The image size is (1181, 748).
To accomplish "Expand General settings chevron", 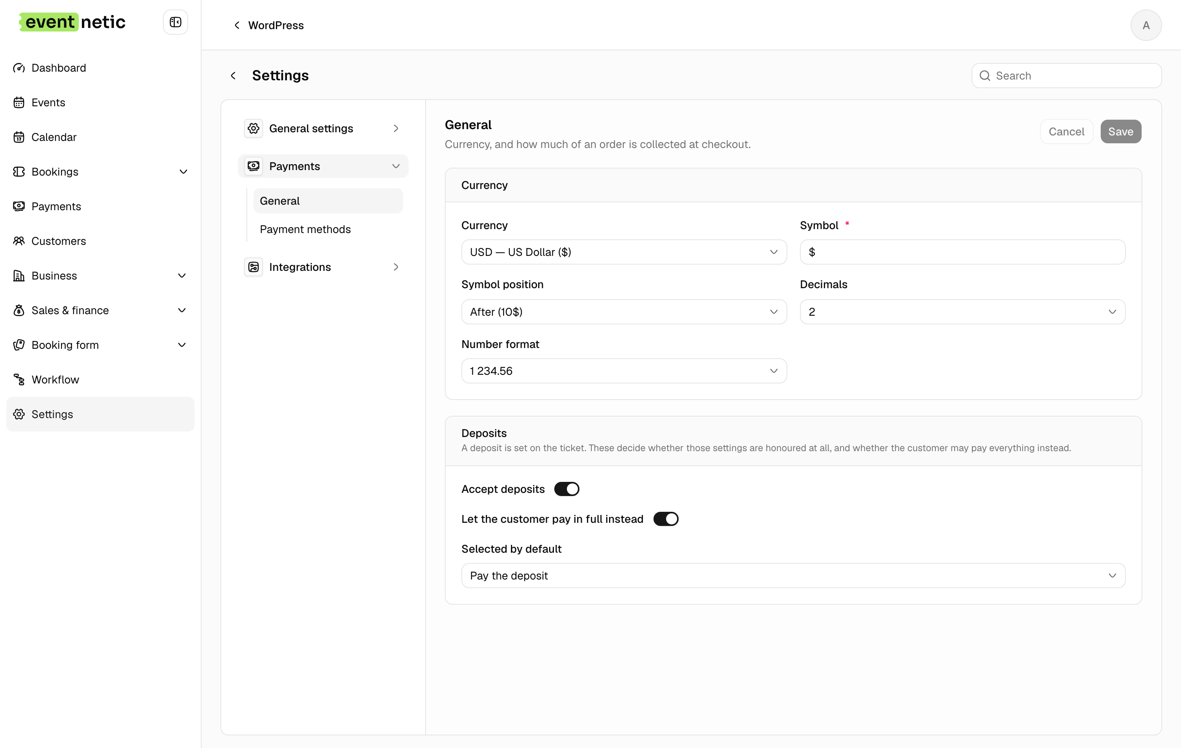I will (396, 128).
